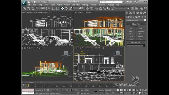
Task: Click the Box primitive button
Action: pos(131,28)
